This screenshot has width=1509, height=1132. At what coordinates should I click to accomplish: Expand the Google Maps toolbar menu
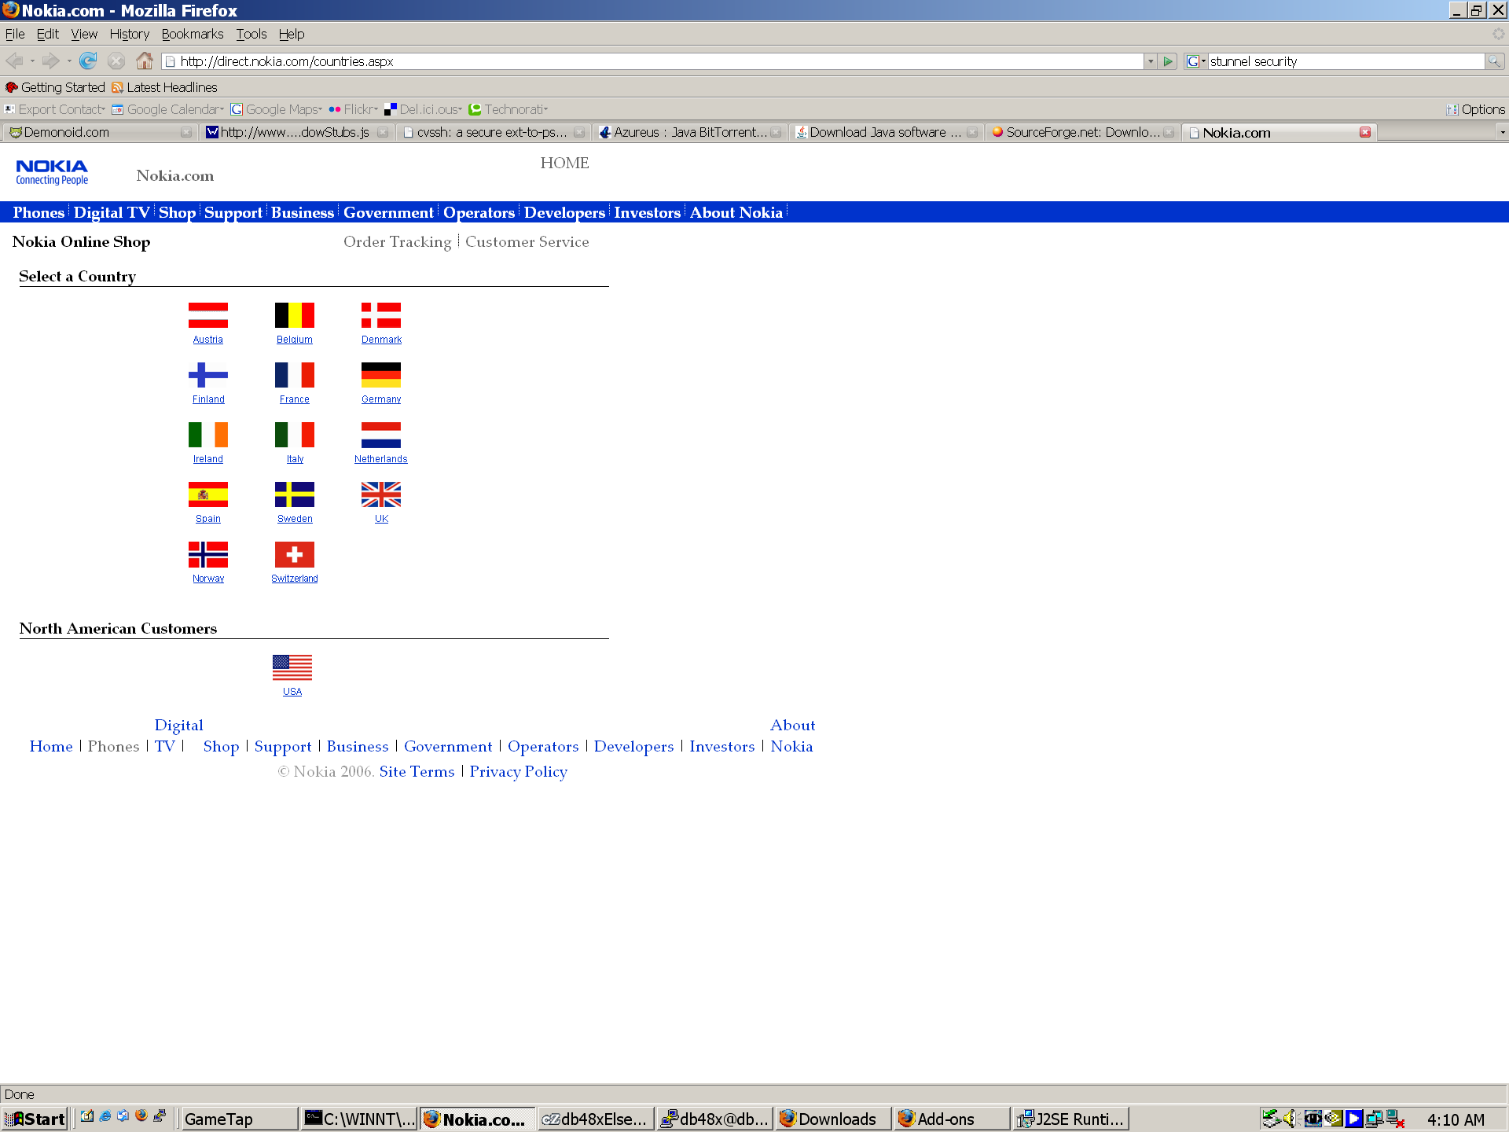[x=277, y=109]
